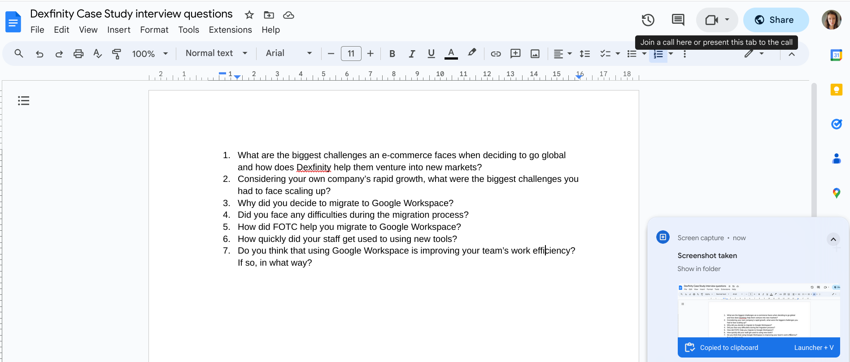
Task: Open the Arial font dropdown
Action: point(288,53)
